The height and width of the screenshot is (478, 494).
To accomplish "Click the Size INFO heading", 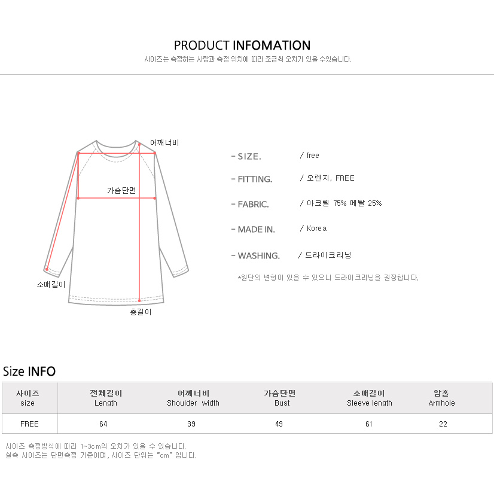I will coord(29,371).
